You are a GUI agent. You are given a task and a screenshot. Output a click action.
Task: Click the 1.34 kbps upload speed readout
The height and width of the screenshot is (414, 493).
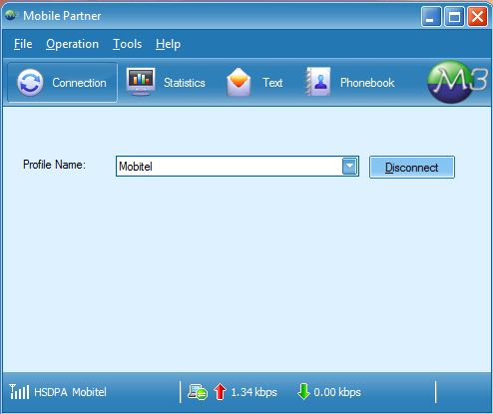(x=253, y=392)
